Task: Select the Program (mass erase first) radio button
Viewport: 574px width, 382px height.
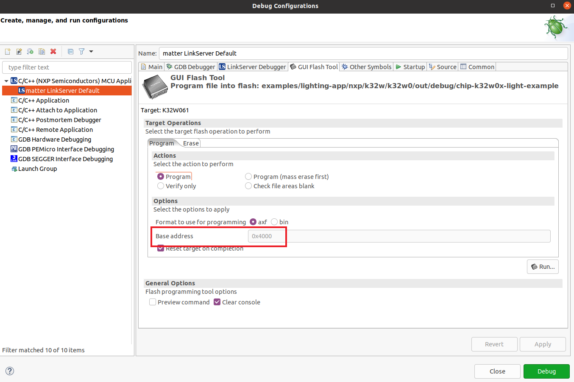Action: (x=248, y=176)
